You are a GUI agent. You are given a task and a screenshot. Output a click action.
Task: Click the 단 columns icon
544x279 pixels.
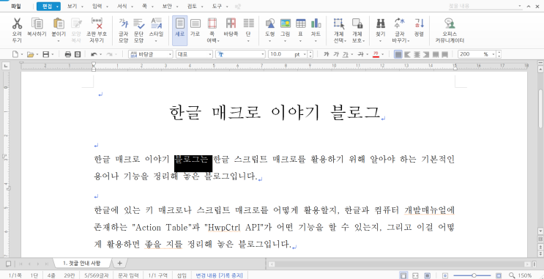pyautogui.click(x=248, y=23)
